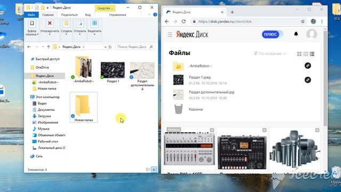Click the Yandex Disk page vertical scrollbar
Screen dimensions: 341x192
[x=326, y=78]
